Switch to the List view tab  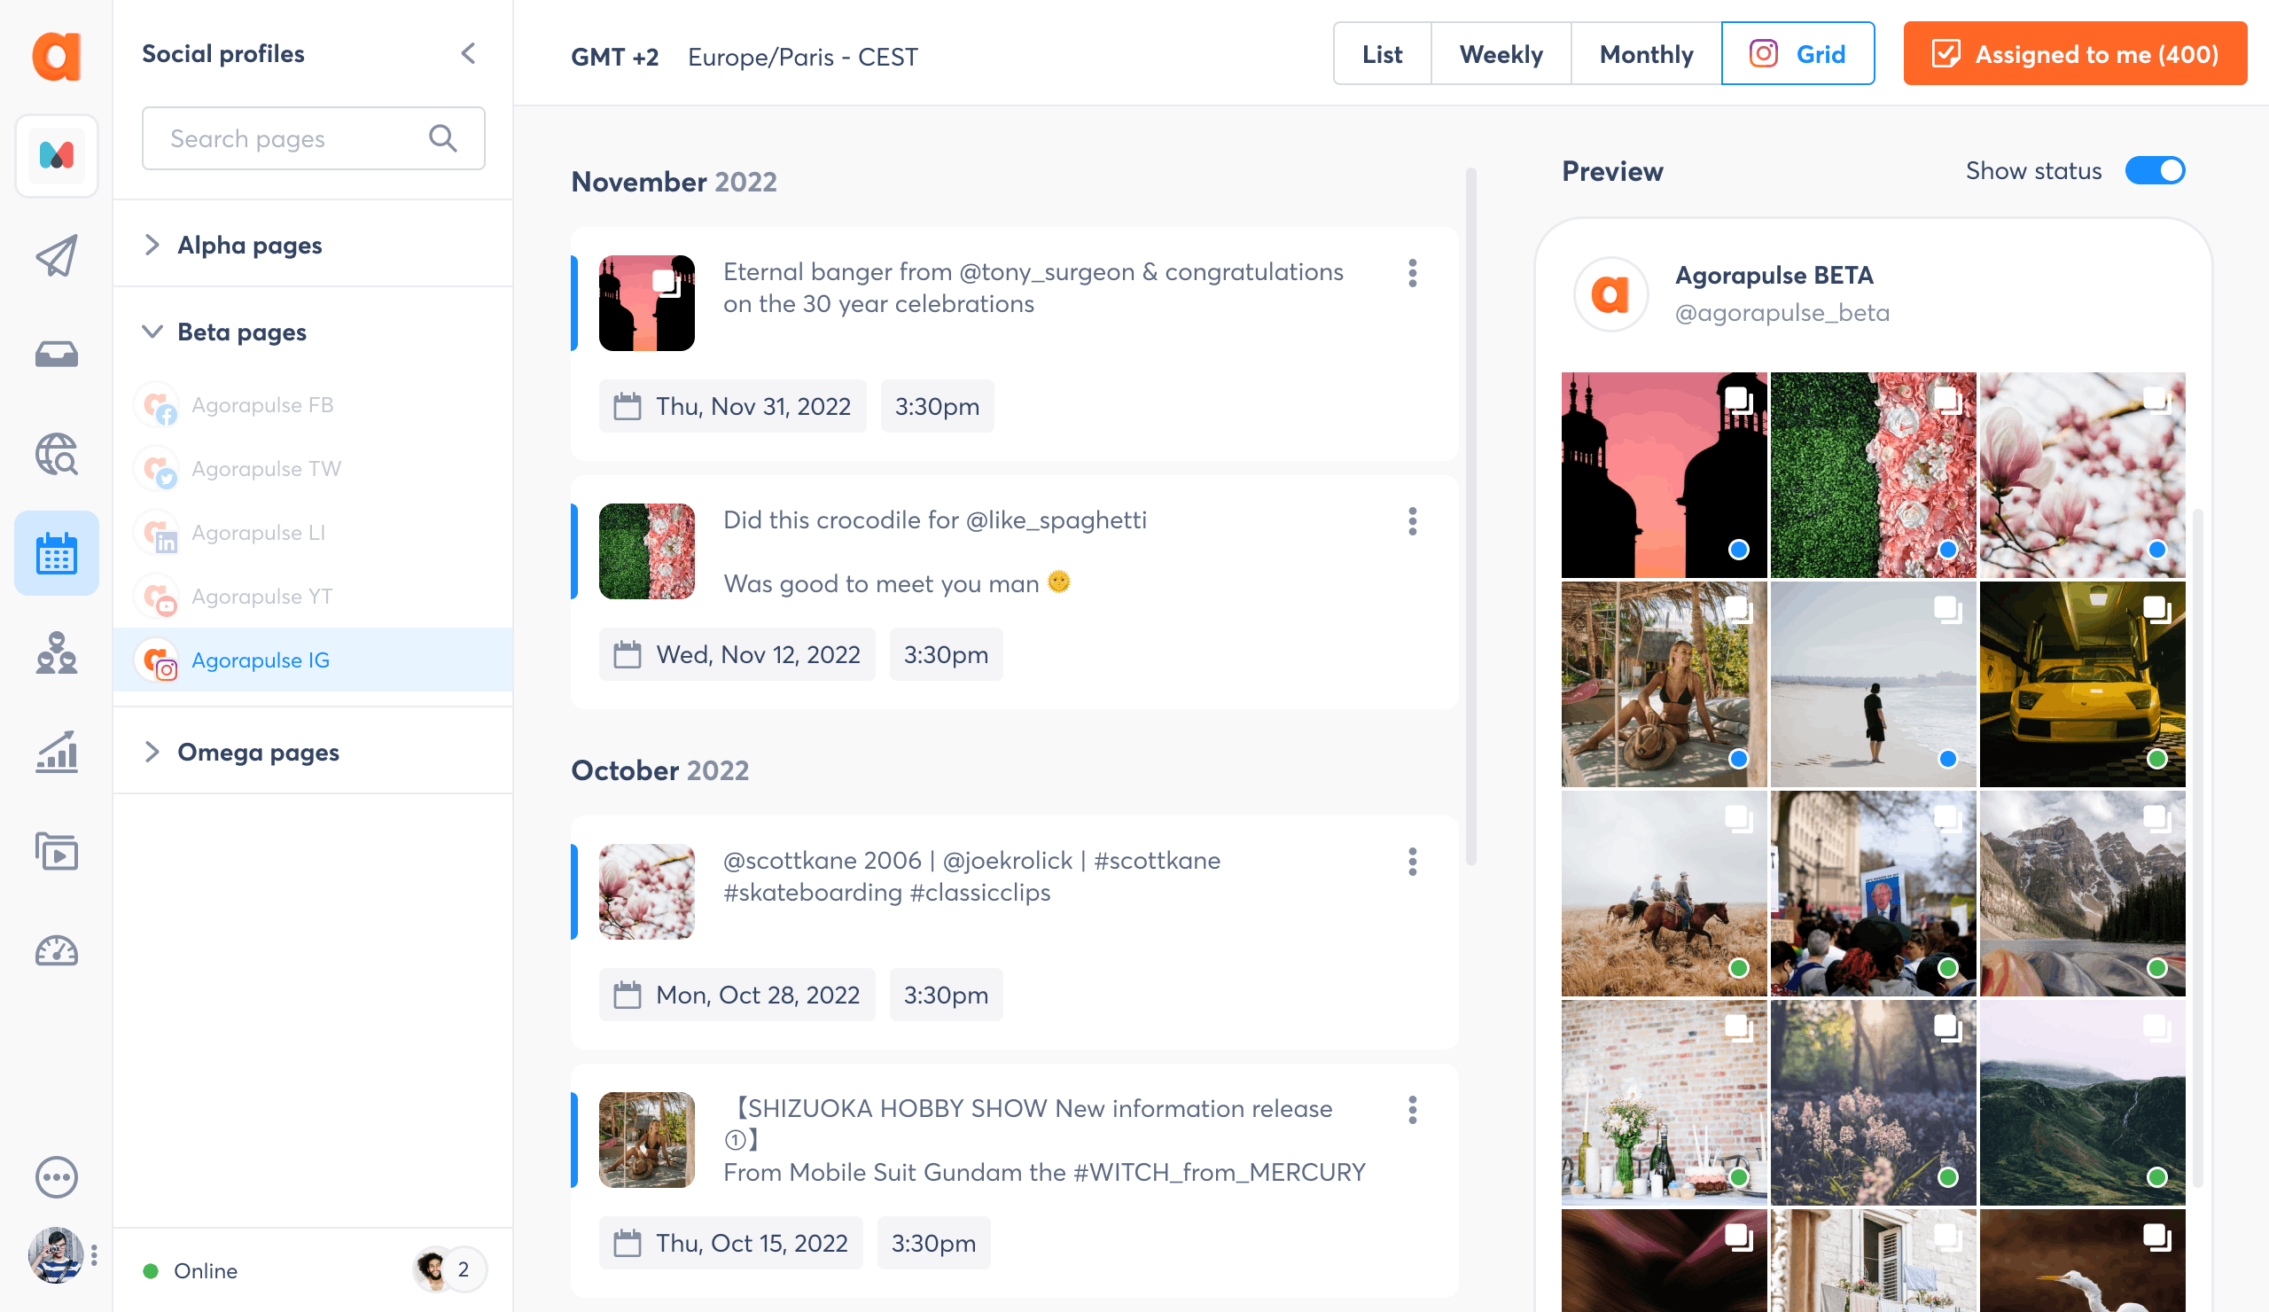coord(1382,54)
